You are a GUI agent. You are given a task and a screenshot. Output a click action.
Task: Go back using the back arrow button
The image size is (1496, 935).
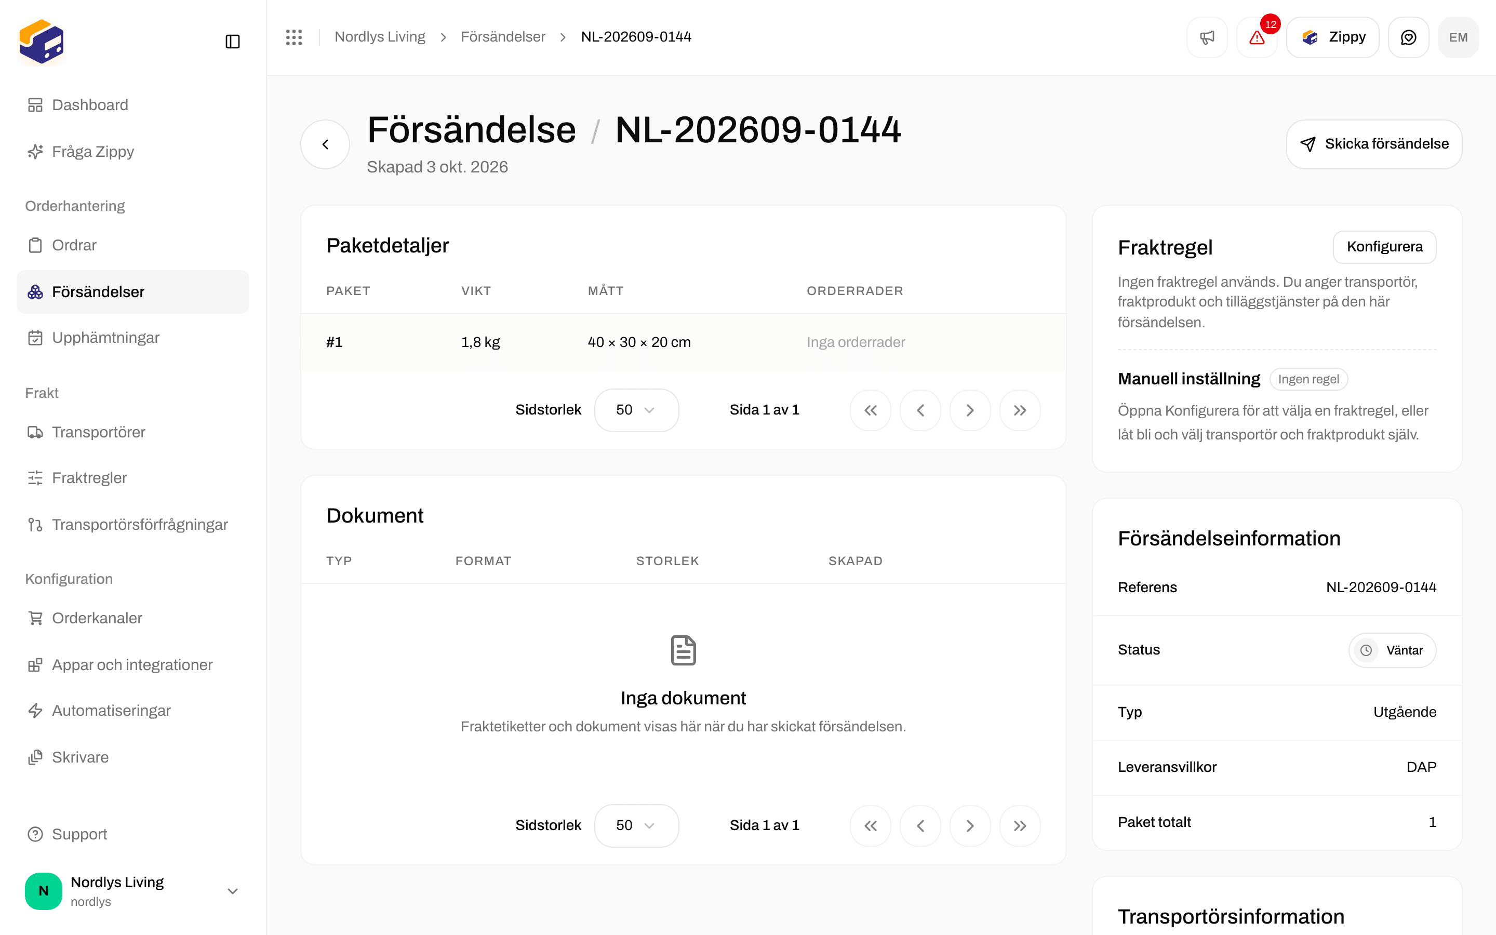(x=325, y=144)
